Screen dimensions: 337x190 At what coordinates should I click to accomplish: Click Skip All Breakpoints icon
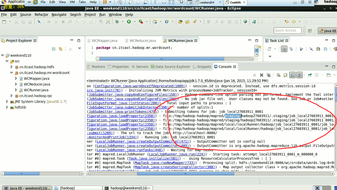point(39,22)
